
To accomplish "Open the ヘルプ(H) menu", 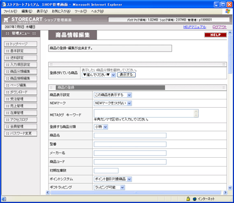I will click(97, 11).
